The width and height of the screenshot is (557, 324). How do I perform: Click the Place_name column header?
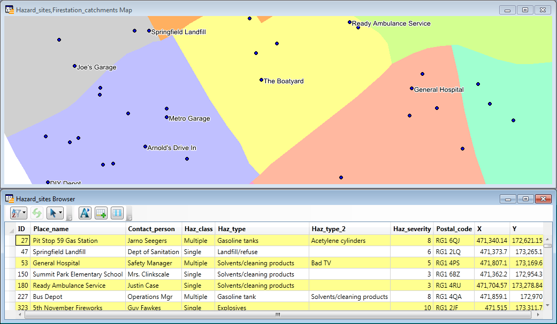tap(78, 229)
